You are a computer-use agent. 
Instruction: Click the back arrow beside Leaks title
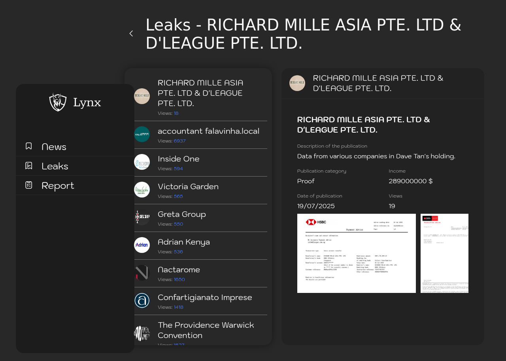(x=131, y=34)
